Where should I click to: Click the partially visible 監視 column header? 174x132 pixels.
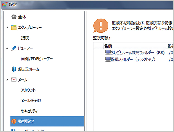point(170,46)
